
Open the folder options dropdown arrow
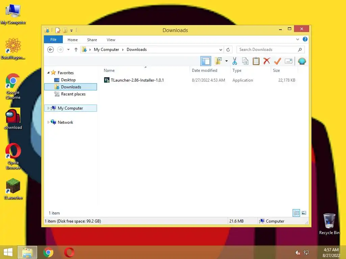(x=226, y=61)
